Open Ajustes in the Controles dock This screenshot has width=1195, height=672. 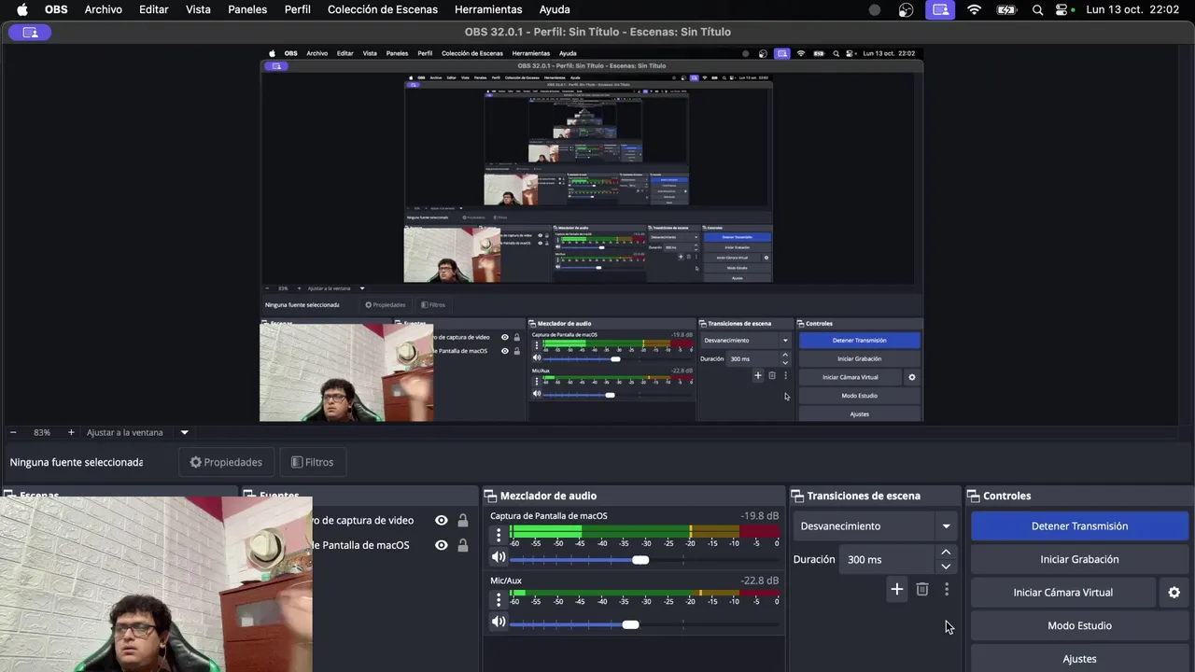pos(1079,659)
